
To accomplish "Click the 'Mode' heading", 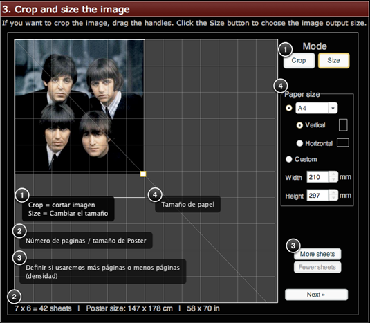I will point(315,46).
